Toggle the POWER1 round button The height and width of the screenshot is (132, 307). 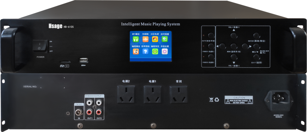pyautogui.click(x=211, y=47)
